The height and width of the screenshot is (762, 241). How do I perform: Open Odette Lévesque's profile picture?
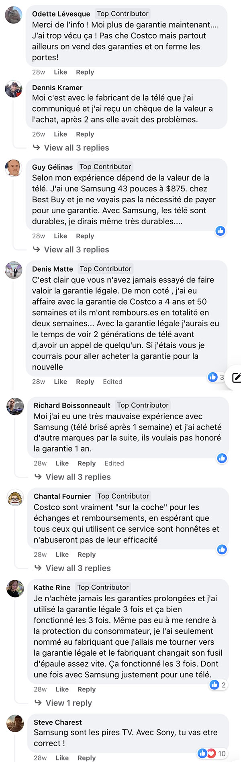click(13, 15)
